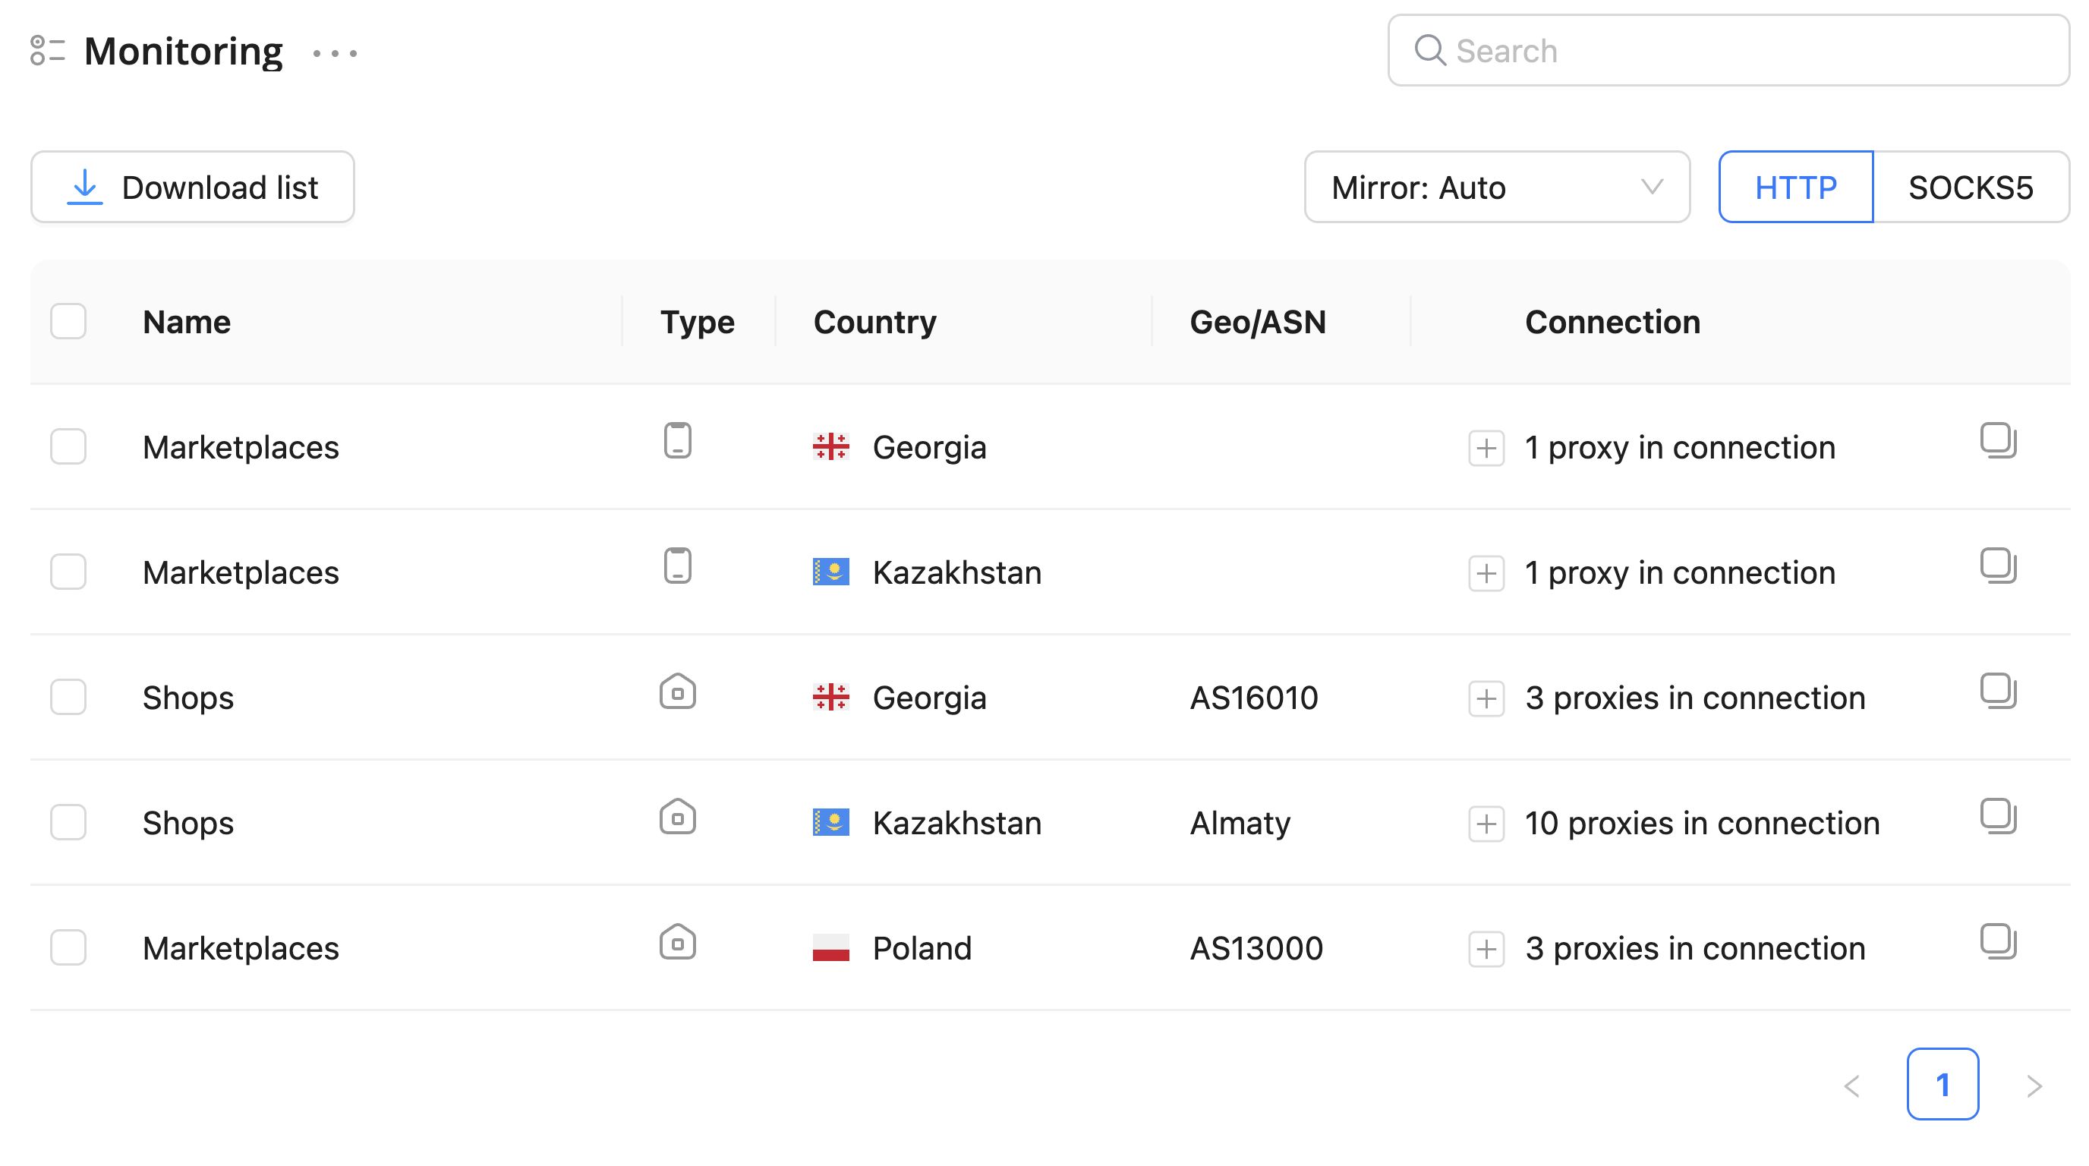This screenshot has height=1166, width=2089.
Task: Click into the Search field
Action: tap(1744, 51)
